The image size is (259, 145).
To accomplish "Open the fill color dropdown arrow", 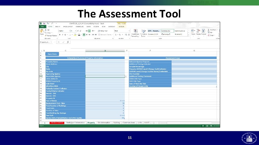I will [x=77, y=35].
